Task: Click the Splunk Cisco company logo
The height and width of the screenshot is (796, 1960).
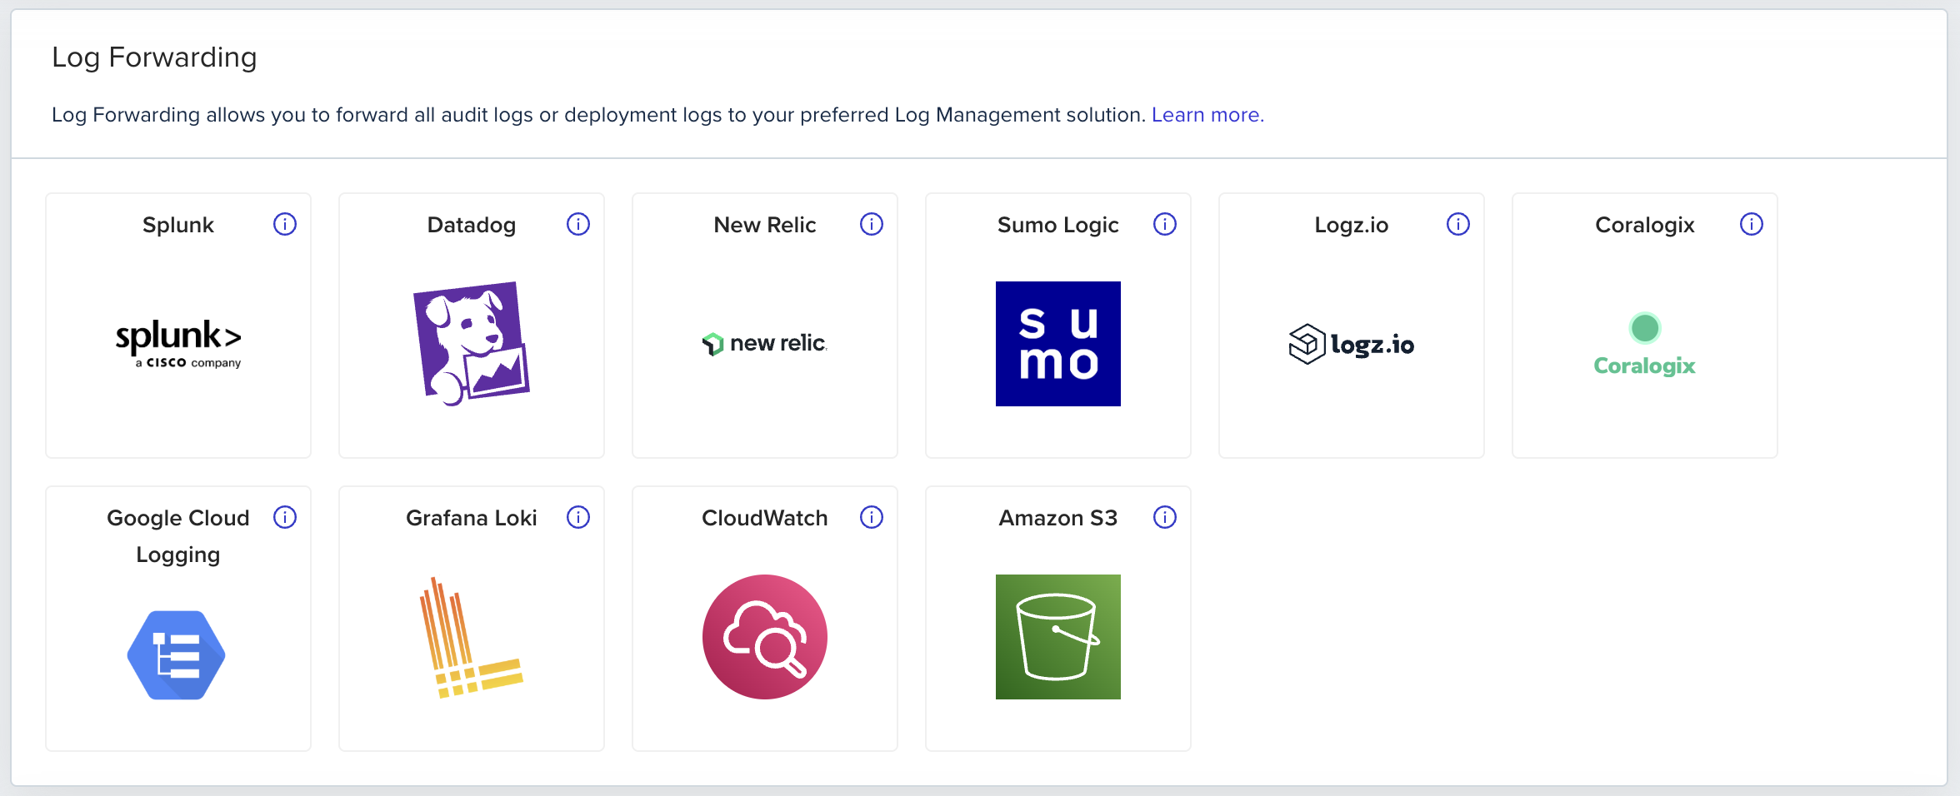Action: coord(178,343)
